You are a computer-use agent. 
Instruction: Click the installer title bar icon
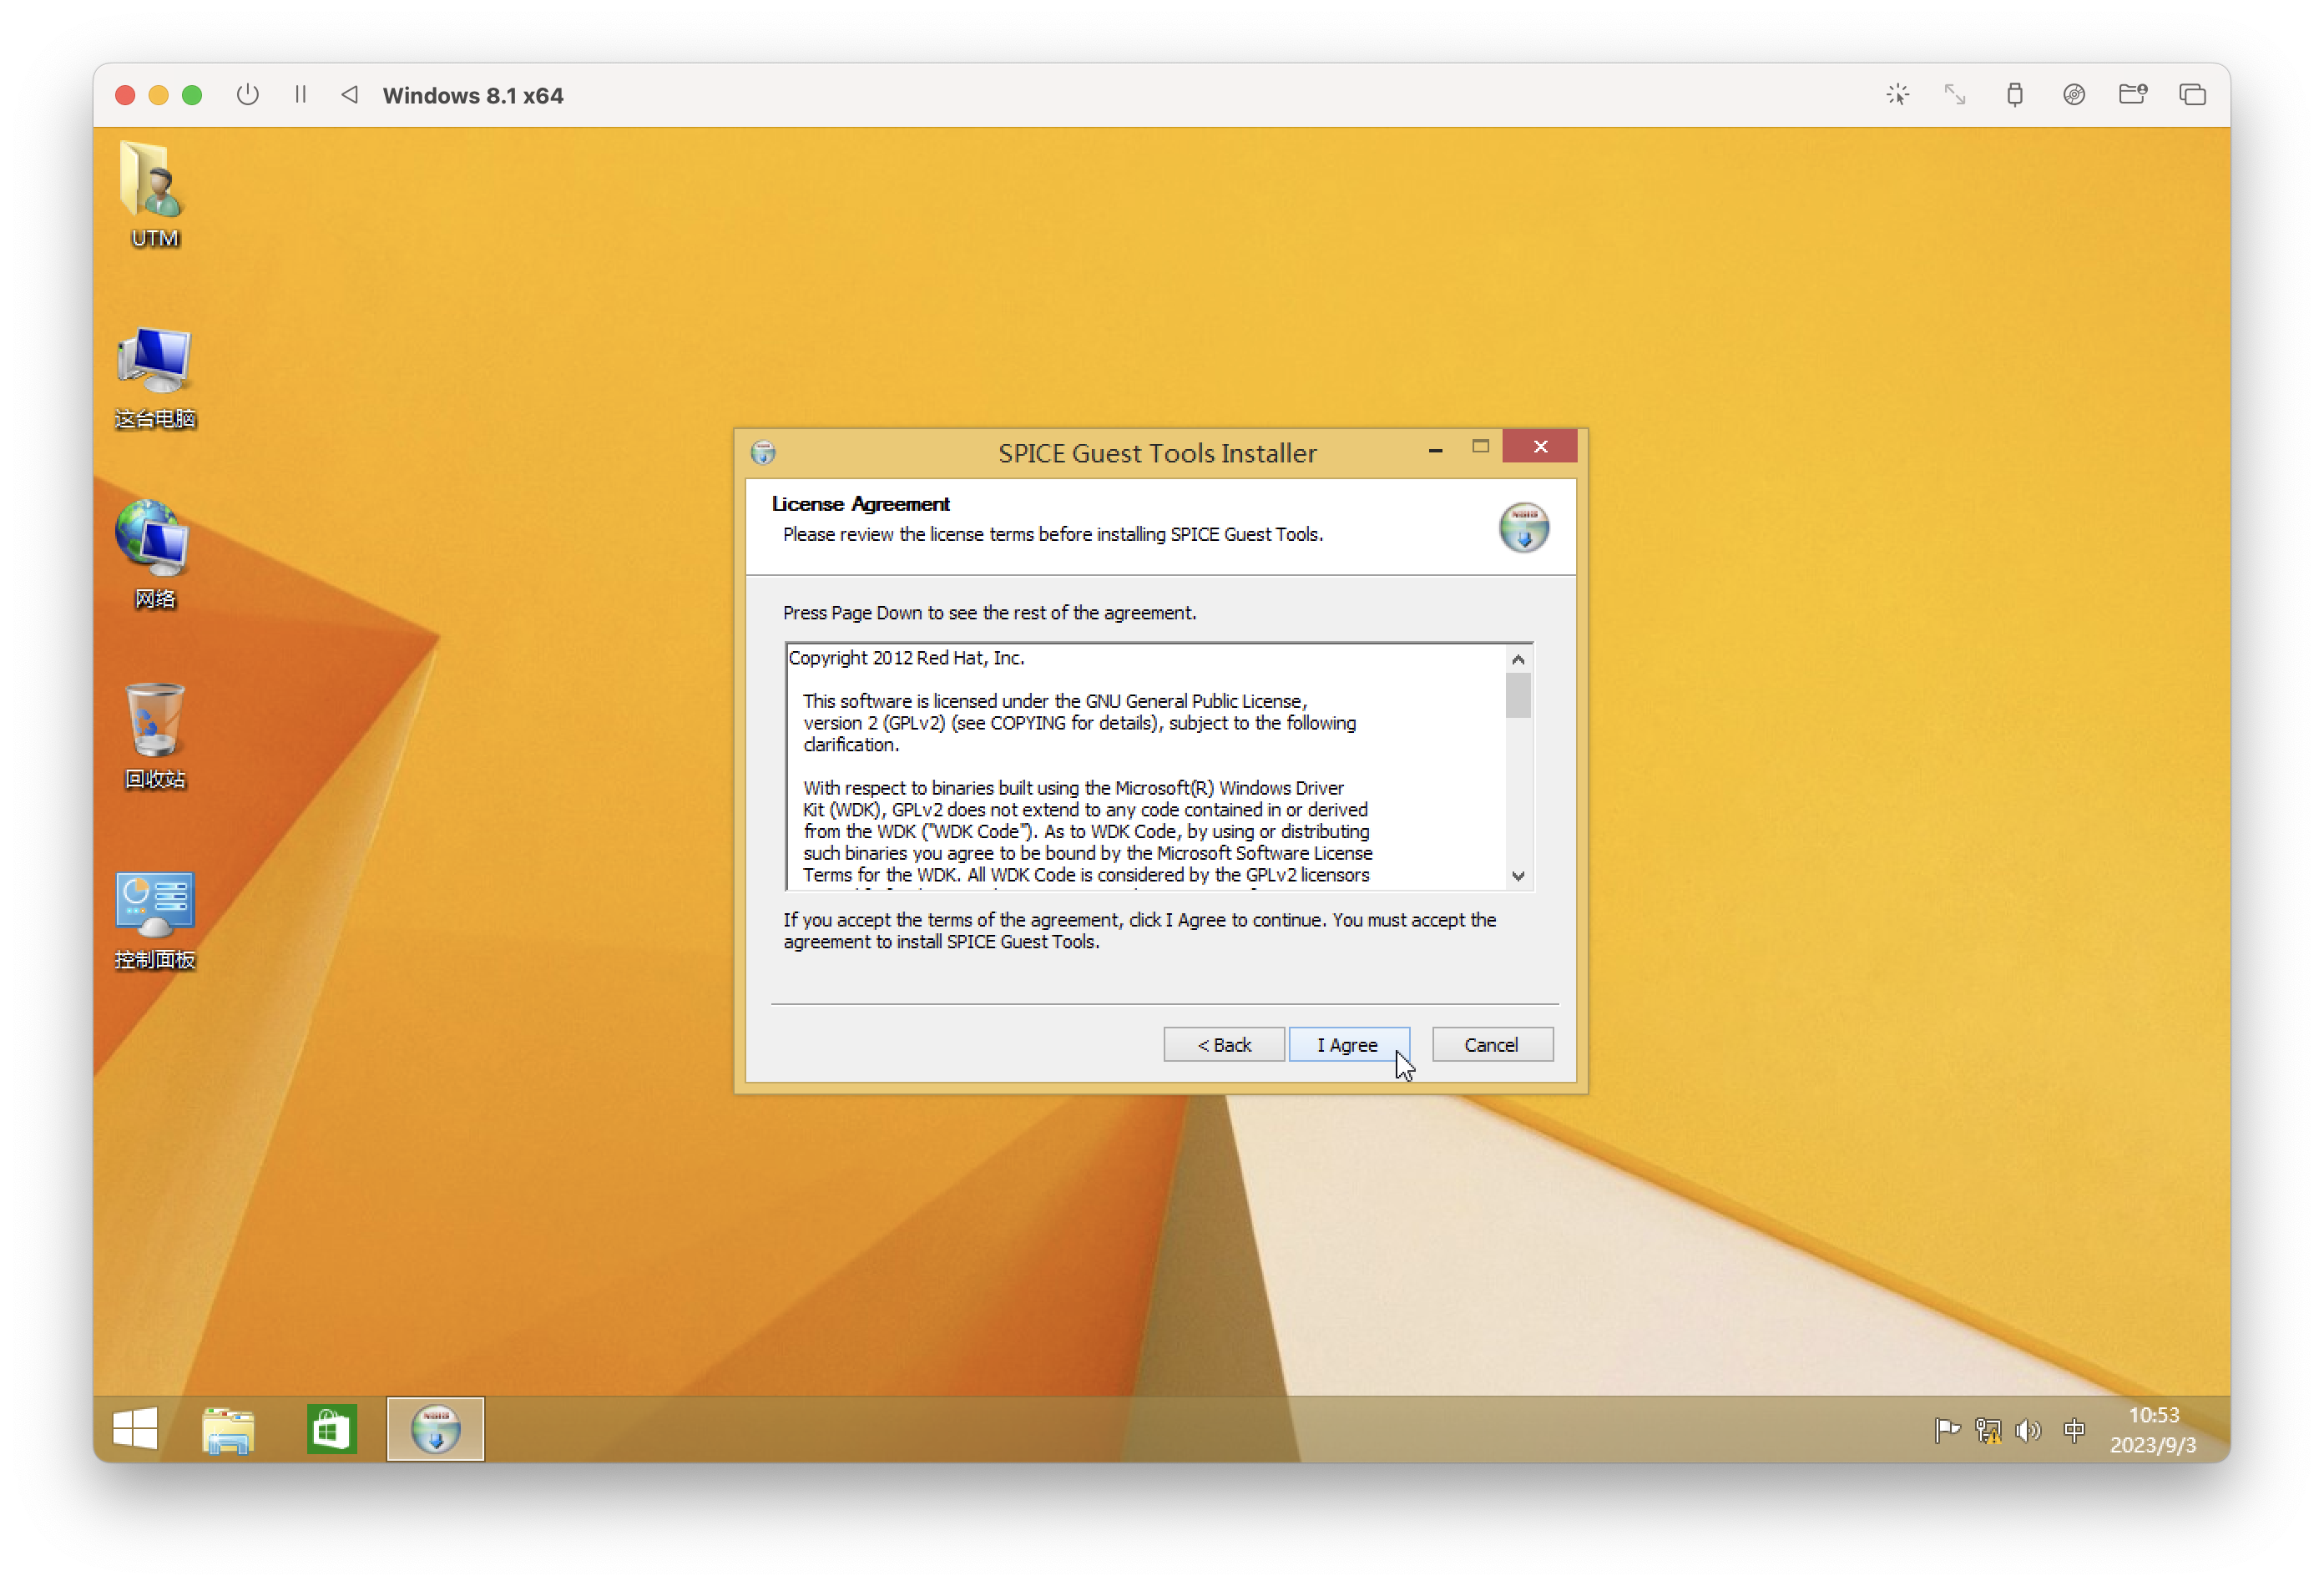pyautogui.click(x=763, y=452)
